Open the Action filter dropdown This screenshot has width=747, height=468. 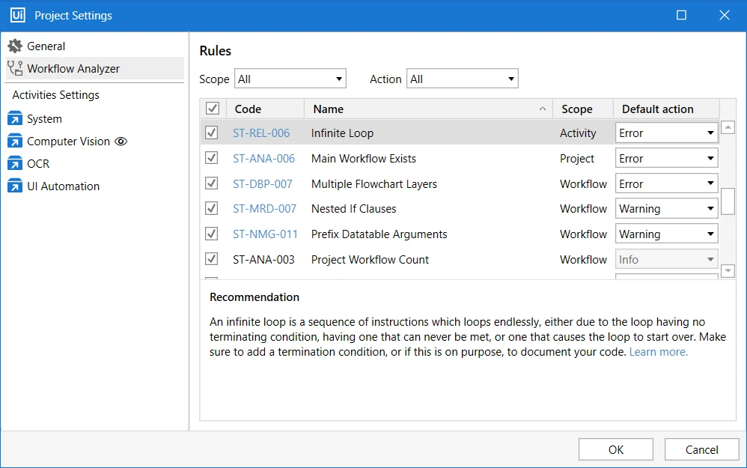pos(462,79)
